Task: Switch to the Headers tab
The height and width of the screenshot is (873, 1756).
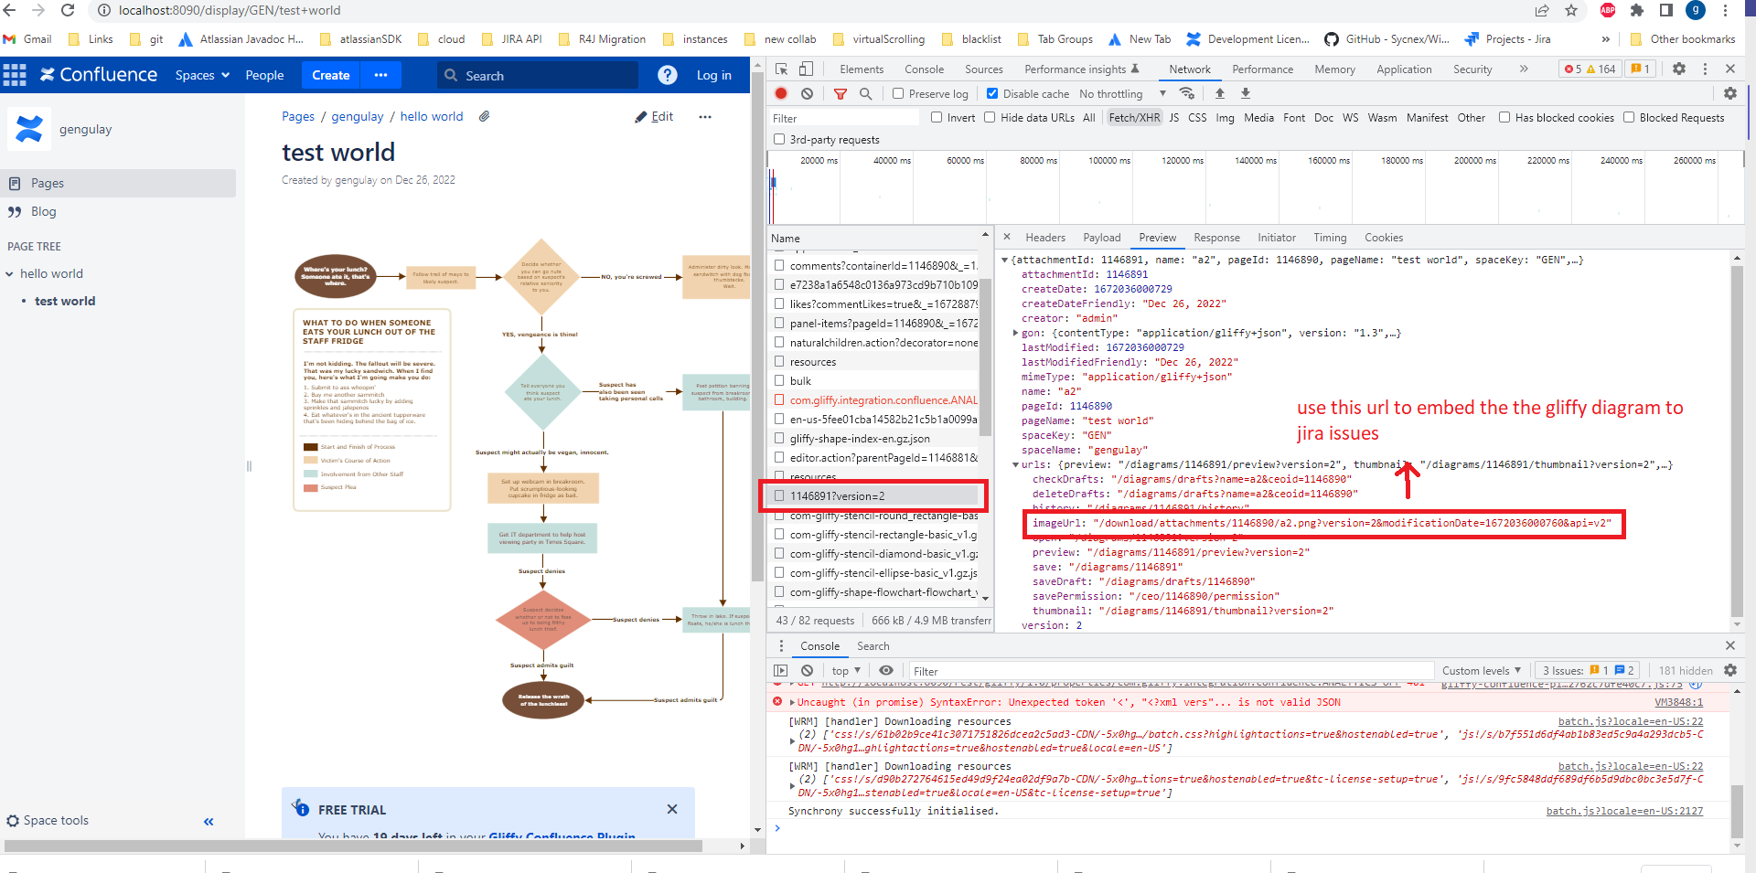Action: [1045, 237]
